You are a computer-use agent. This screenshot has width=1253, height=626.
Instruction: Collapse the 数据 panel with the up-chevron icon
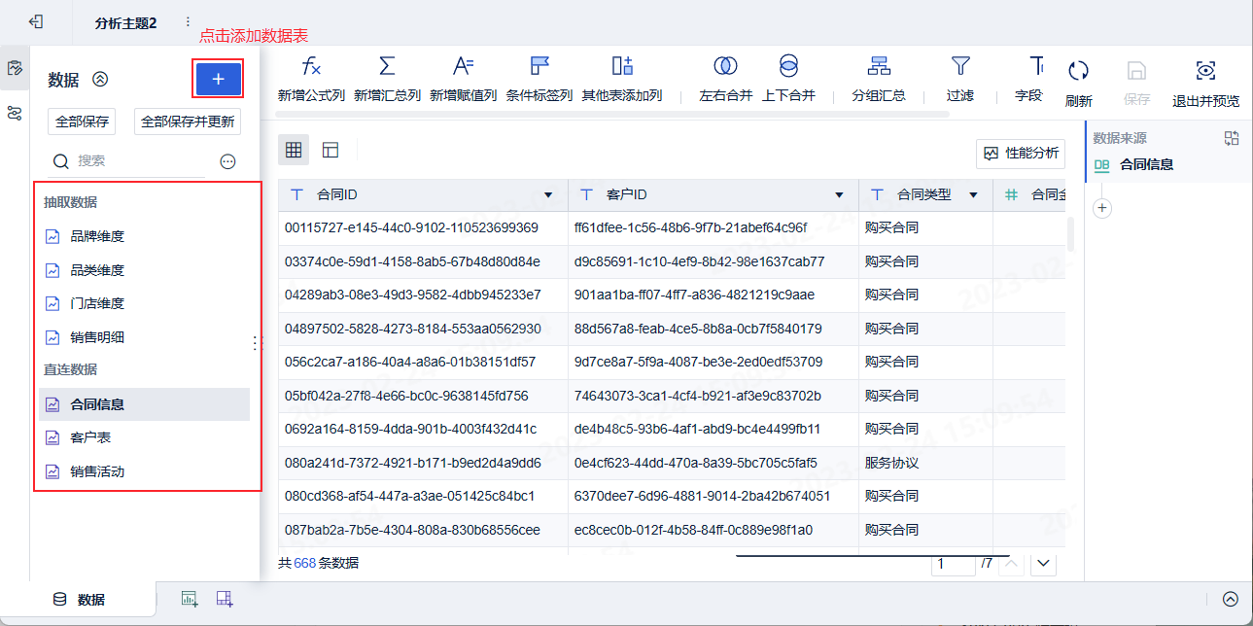coord(100,80)
